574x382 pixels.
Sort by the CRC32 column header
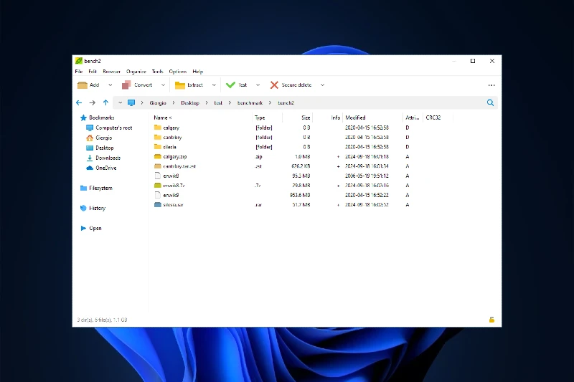tap(433, 118)
